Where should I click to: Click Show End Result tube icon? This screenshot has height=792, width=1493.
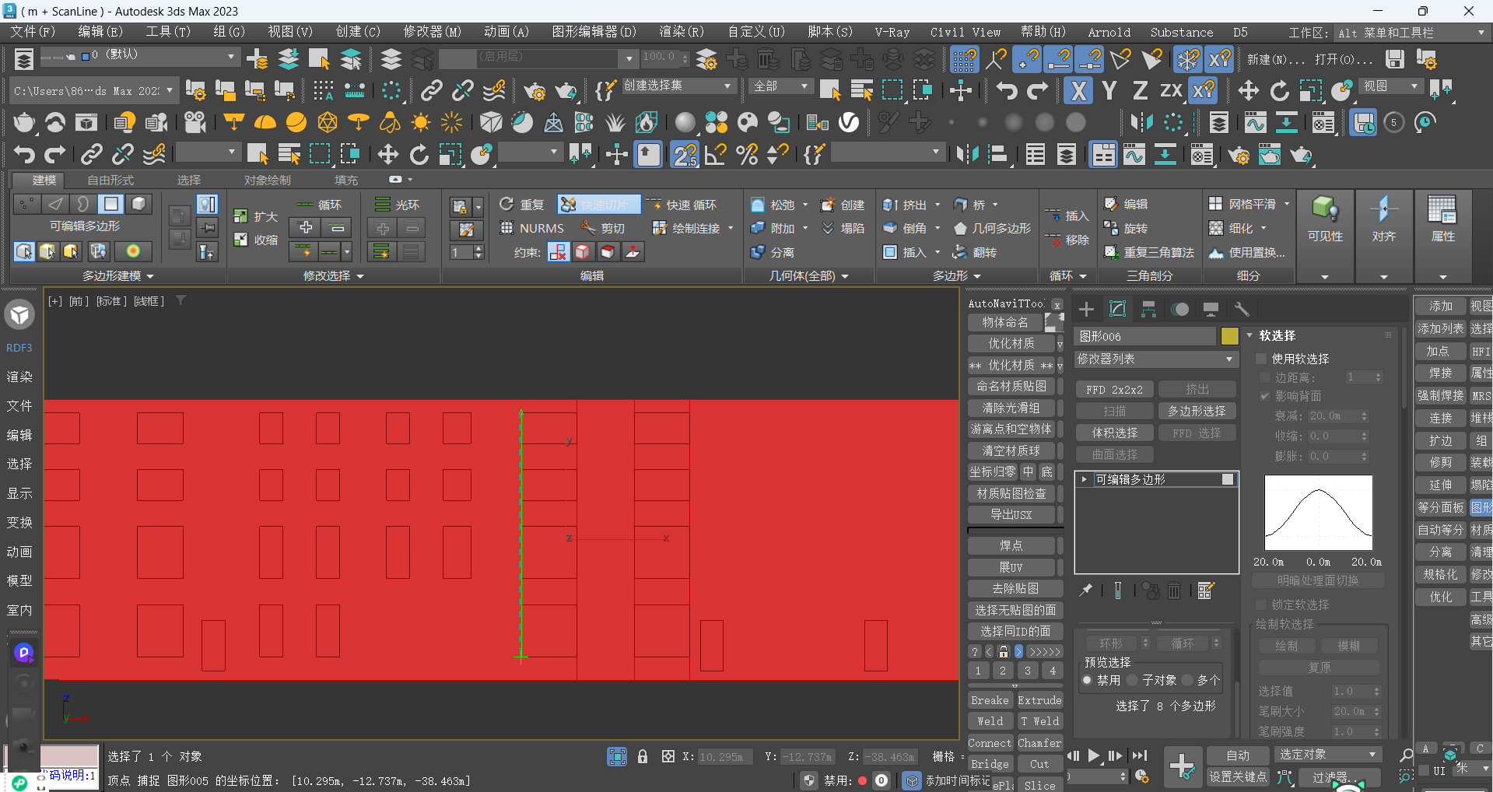(x=1118, y=590)
